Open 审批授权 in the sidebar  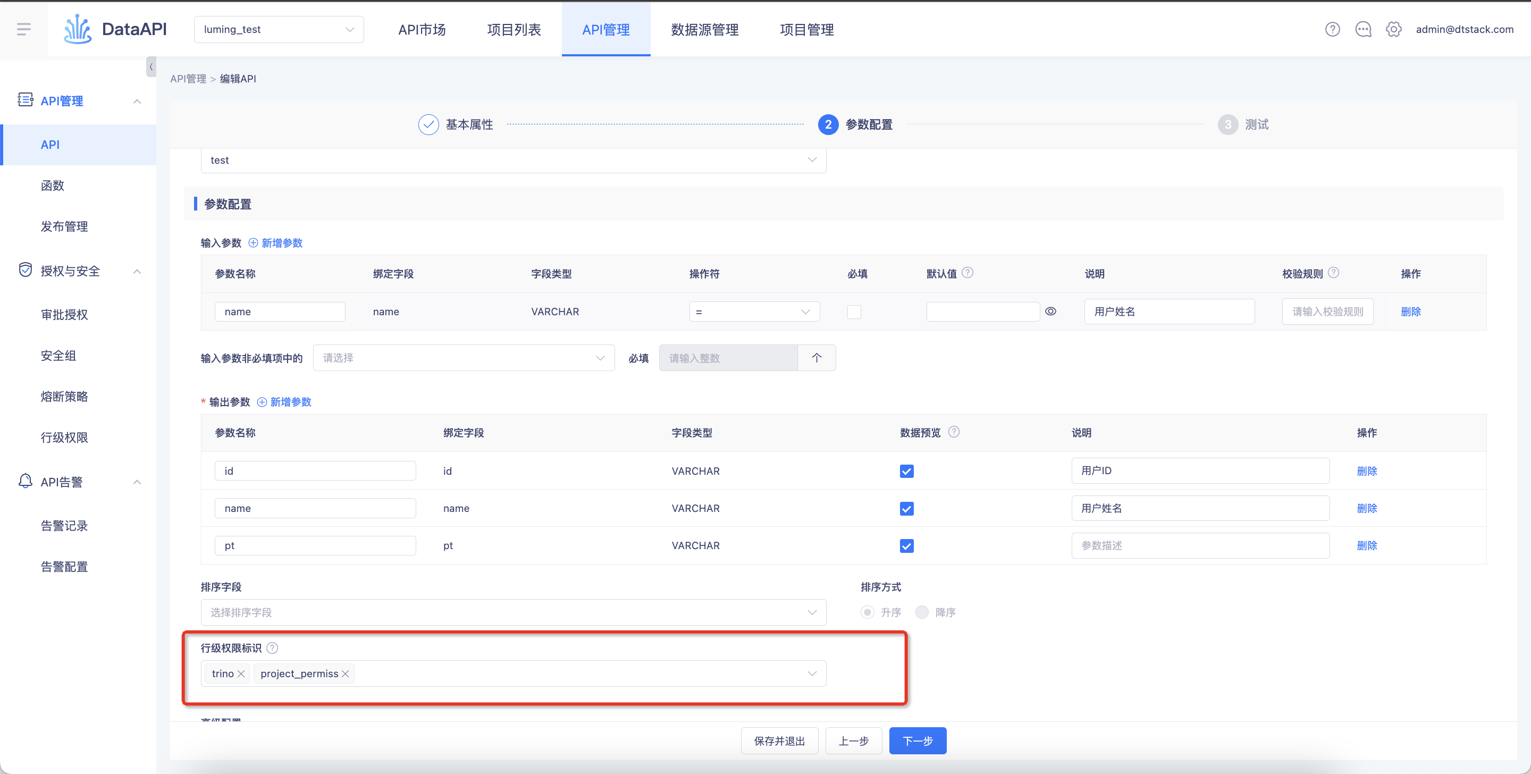(64, 315)
